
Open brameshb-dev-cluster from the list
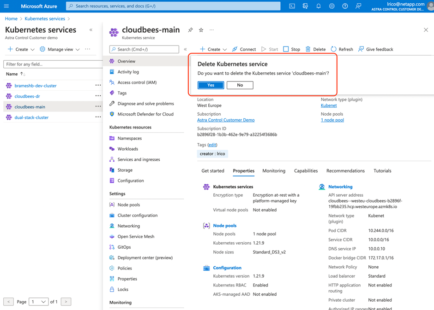(x=36, y=86)
